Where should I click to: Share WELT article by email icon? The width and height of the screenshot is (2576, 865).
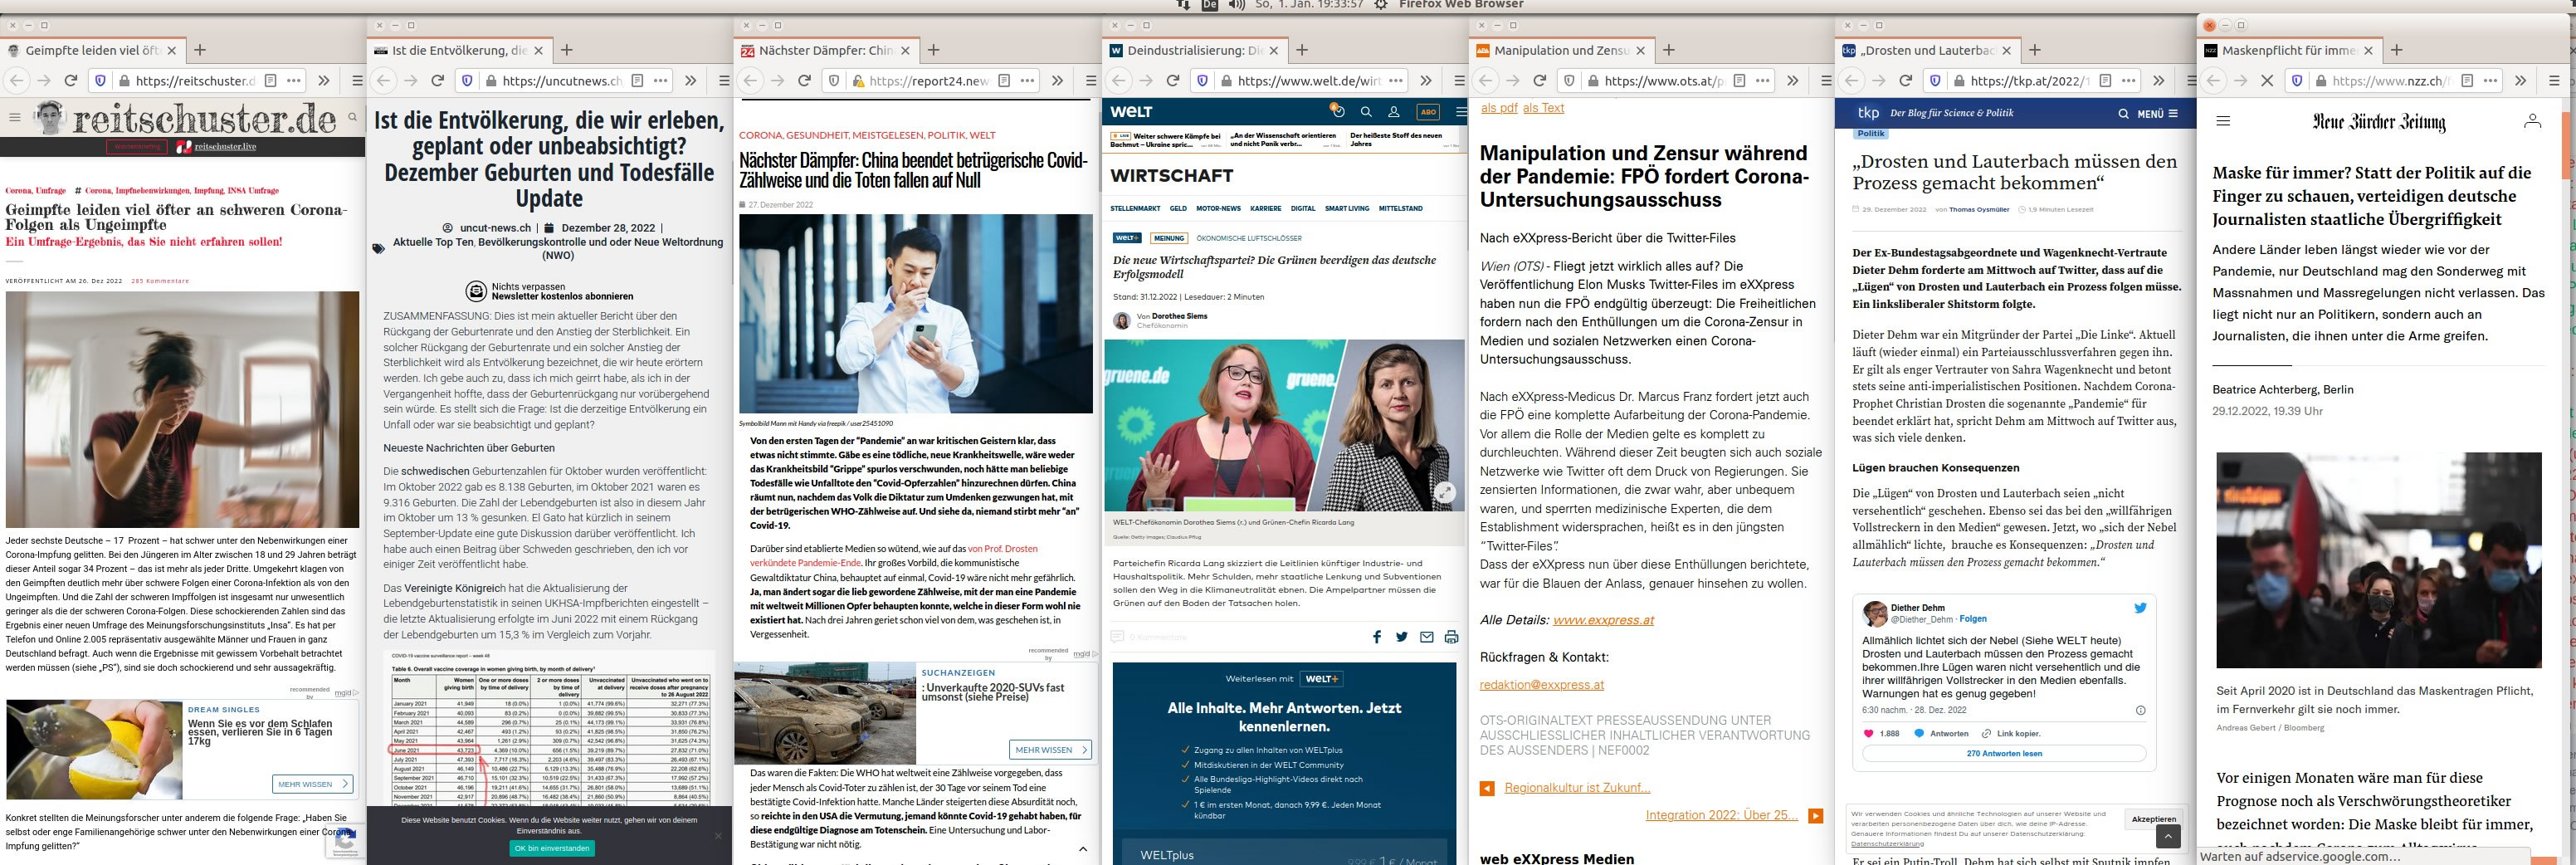click(x=1427, y=637)
